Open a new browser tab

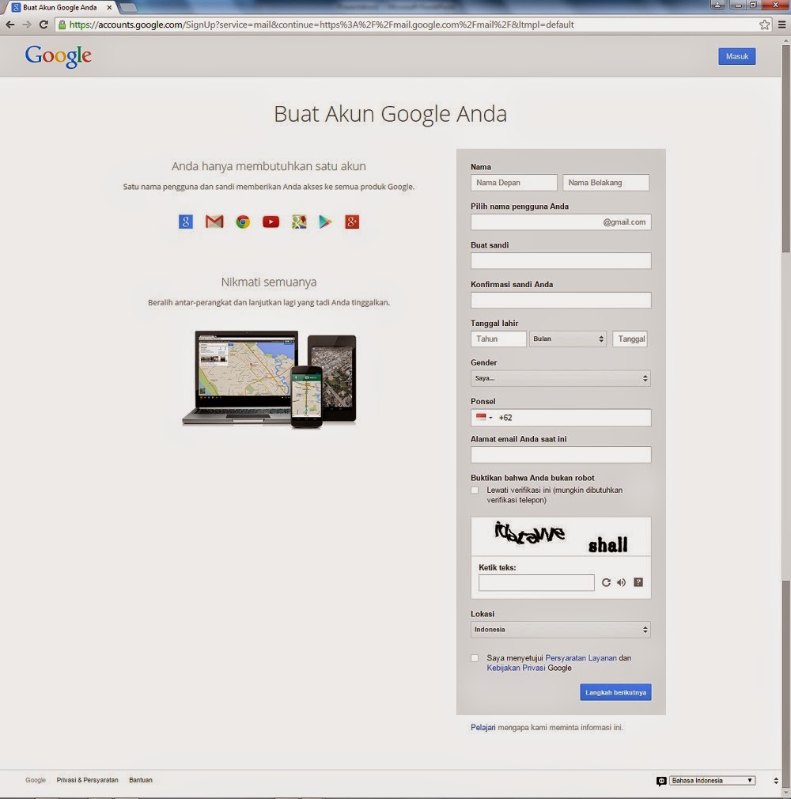tap(128, 8)
